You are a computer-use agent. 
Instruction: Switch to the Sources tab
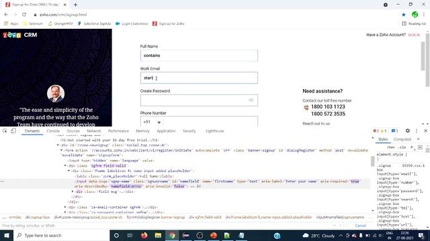point(73,131)
